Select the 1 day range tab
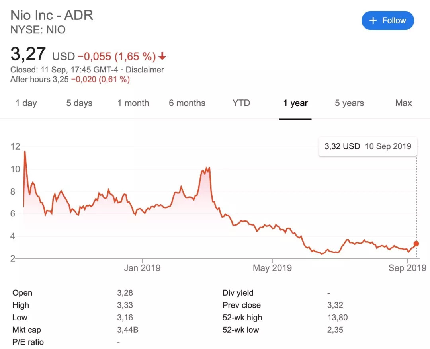Screen dimensions: 430x349 pyautogui.click(x=26, y=103)
